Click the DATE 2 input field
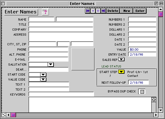165x119 pixels. (x=142, y=44)
